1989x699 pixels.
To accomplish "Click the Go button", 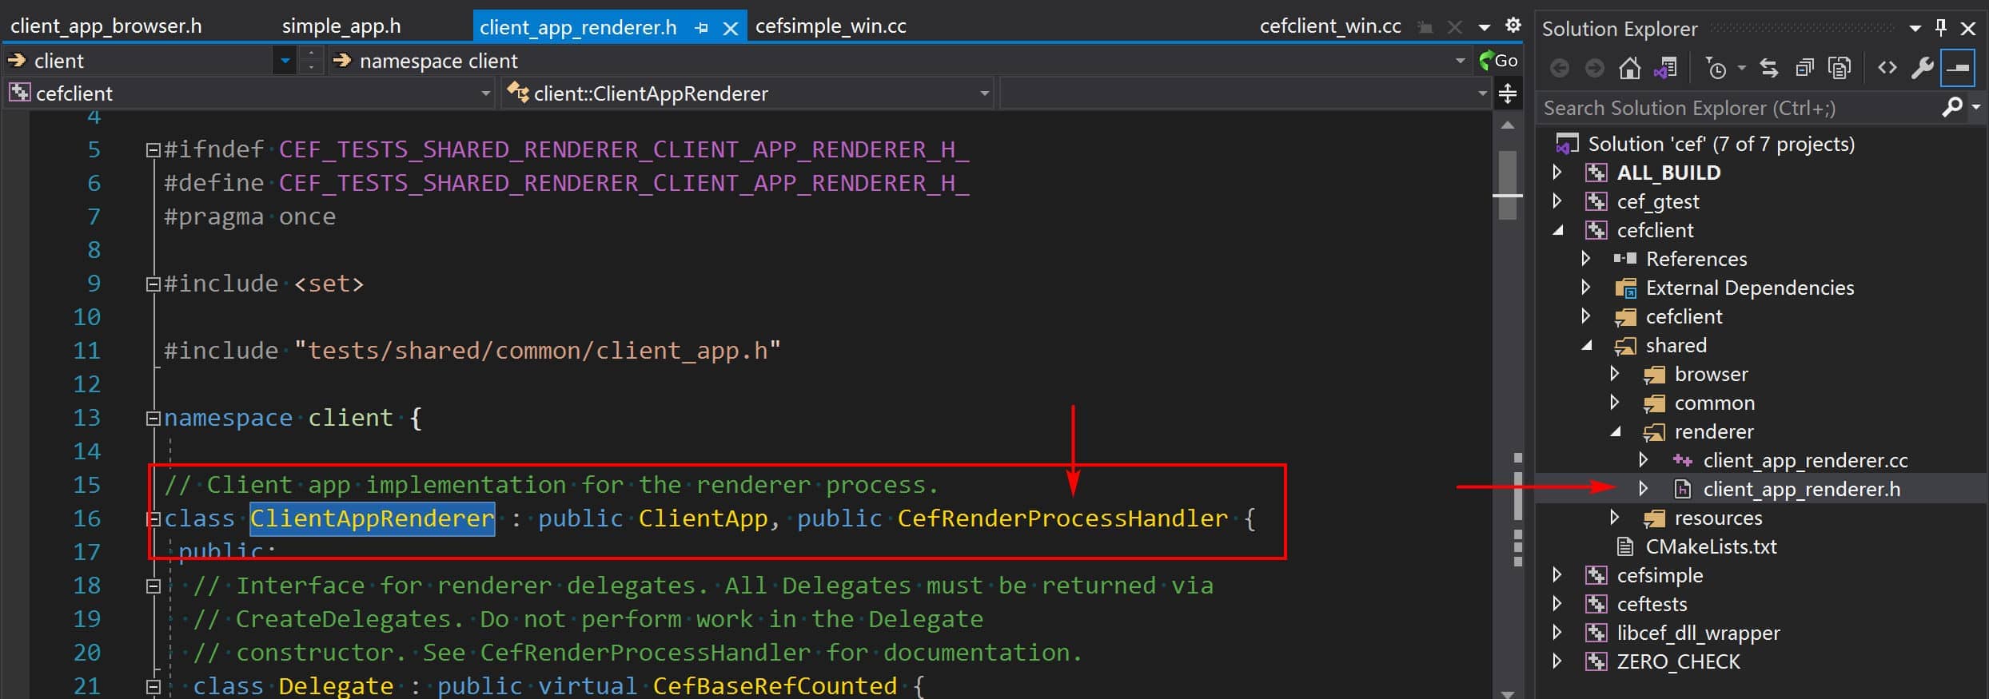I will tap(1499, 61).
